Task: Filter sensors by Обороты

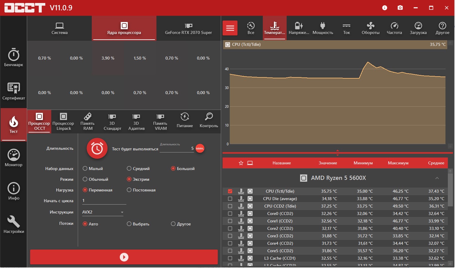Action: (371, 28)
